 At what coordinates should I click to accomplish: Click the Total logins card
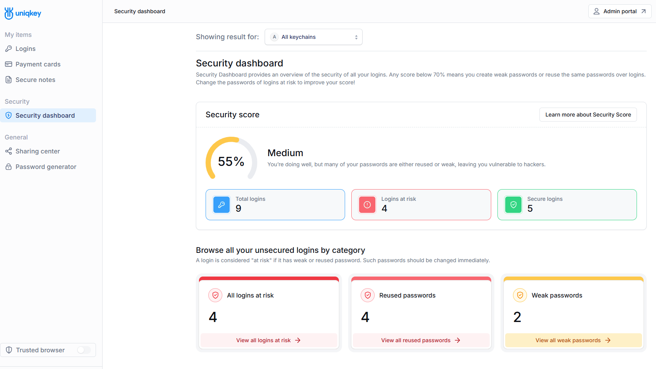click(275, 205)
